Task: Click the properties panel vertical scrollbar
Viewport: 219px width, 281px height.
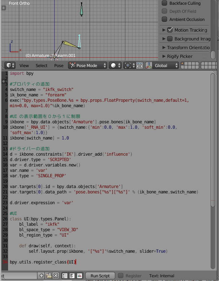Action: 213,55
